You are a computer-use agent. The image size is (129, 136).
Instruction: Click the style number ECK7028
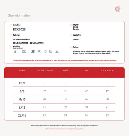tap(19, 29)
